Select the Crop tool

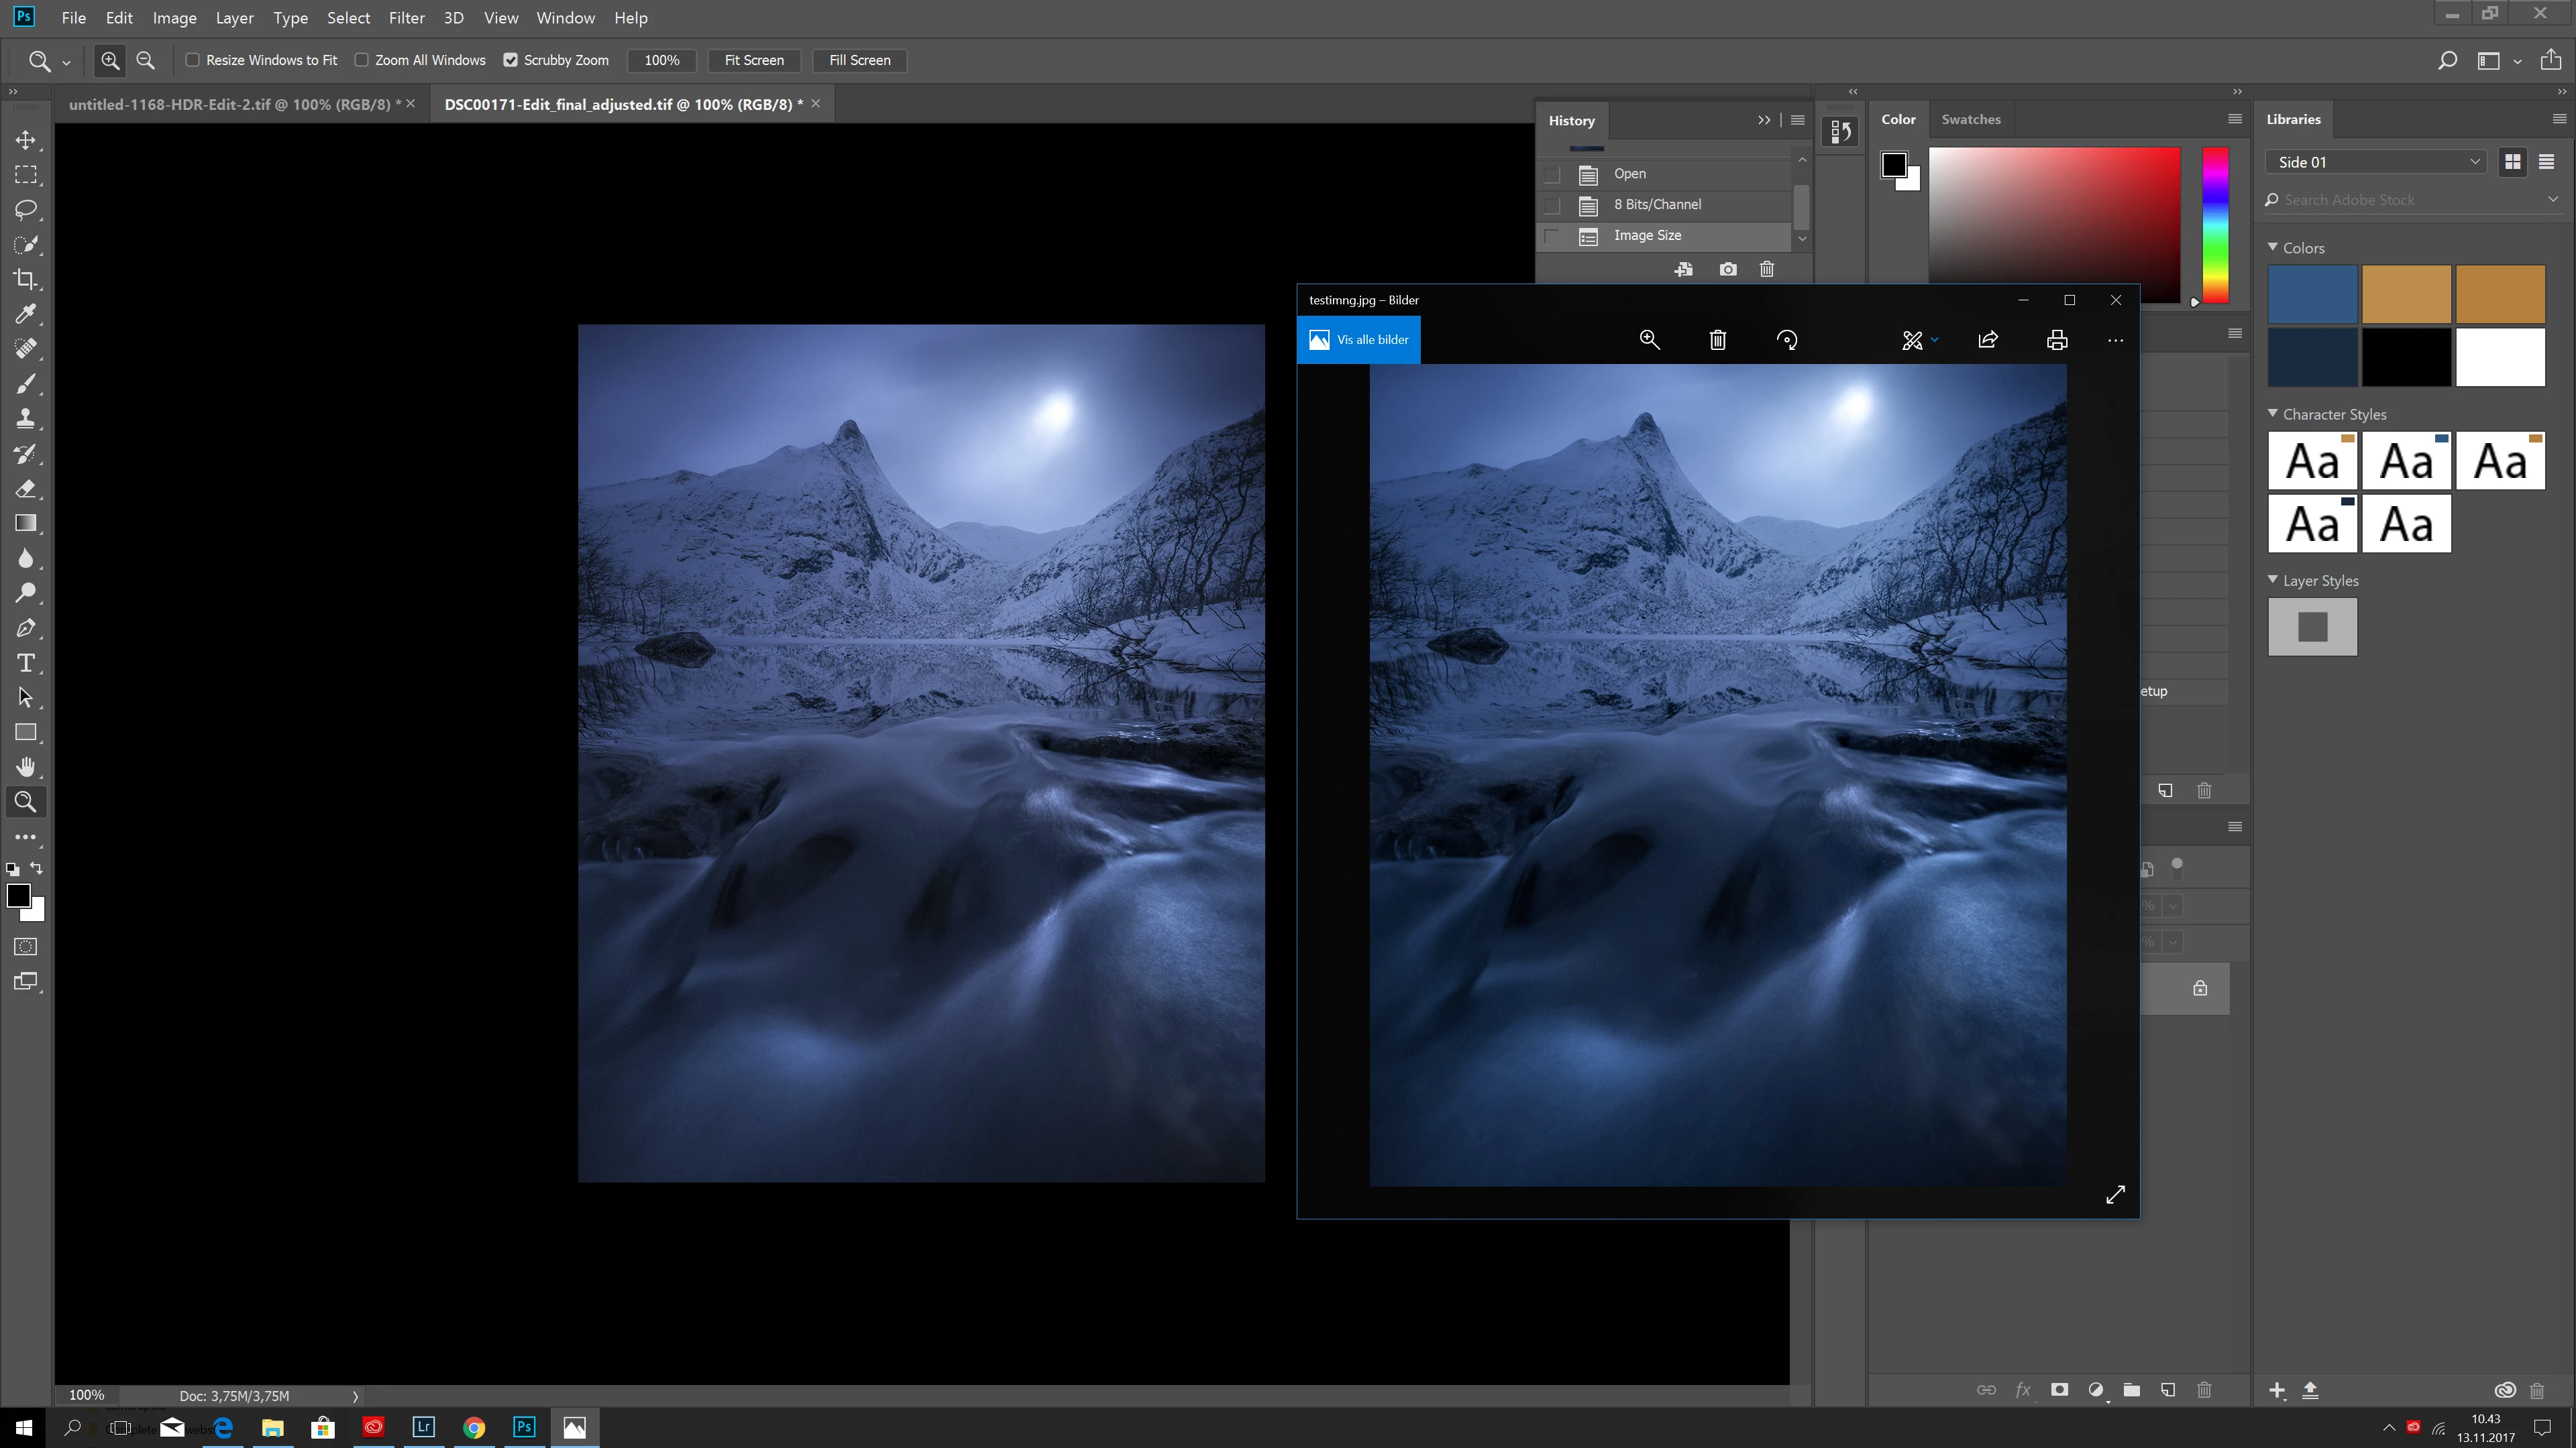26,280
